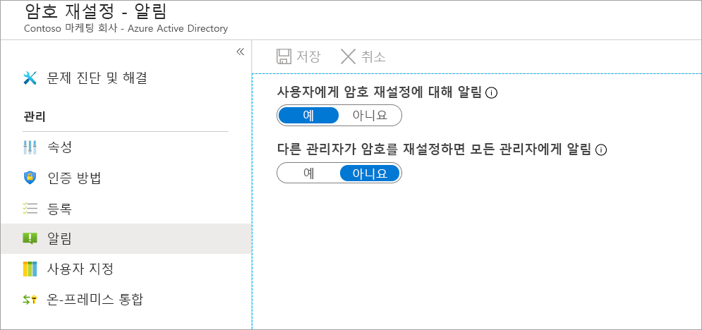Select 아니요 for notifying users on password reset
702x330 pixels.
pos(370,115)
